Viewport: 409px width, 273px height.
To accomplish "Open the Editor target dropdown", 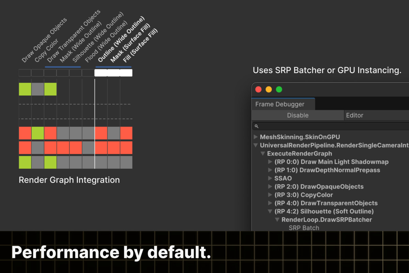I will (x=376, y=115).
